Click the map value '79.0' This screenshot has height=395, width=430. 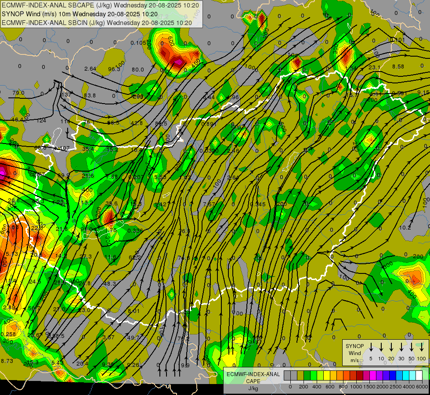(18, 93)
